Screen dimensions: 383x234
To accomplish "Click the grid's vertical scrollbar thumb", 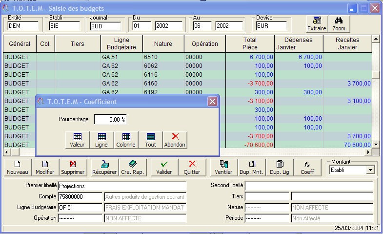I will point(376,75).
